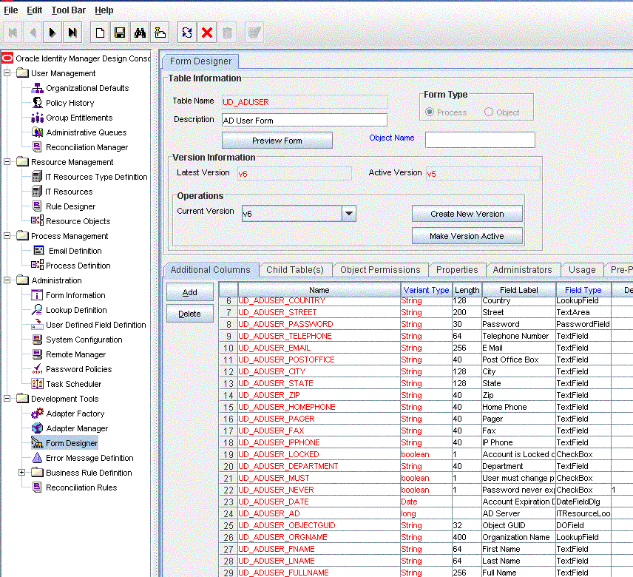633x577 pixels.
Task: Open the Current Version dropdown
Action: [x=349, y=214]
